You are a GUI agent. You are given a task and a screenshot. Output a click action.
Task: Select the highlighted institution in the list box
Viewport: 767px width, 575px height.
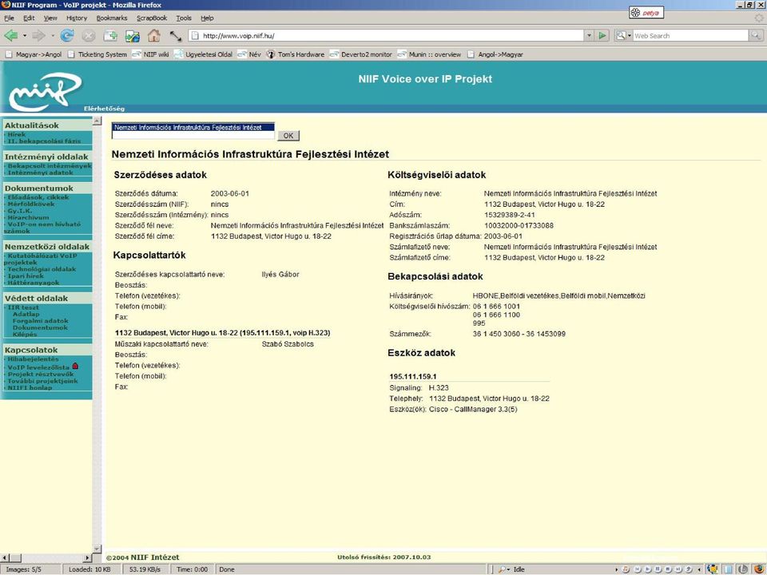193,127
